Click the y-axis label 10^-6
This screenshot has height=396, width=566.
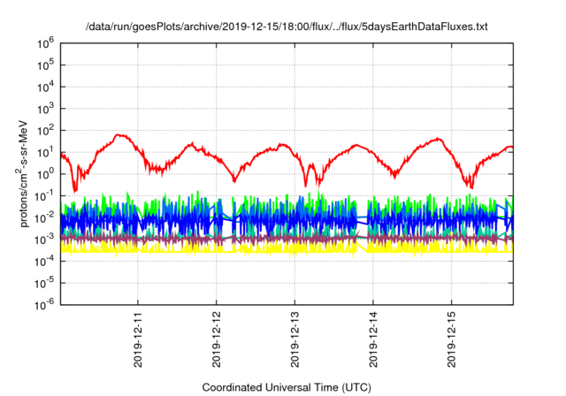pos(45,305)
